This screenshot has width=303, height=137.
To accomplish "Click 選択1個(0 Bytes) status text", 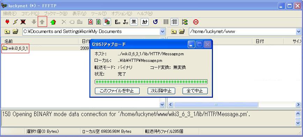I will coord(43,132).
